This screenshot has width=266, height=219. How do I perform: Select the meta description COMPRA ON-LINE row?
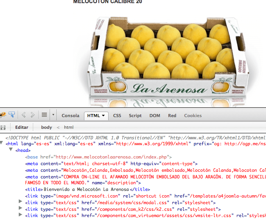[x=145, y=180]
